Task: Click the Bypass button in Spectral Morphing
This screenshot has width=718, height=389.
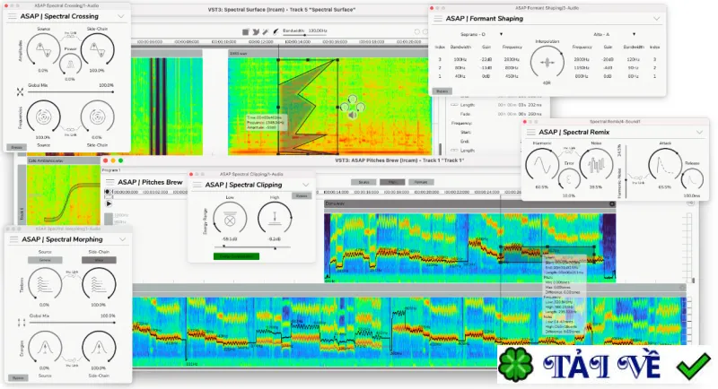Action: pyautogui.click(x=18, y=378)
